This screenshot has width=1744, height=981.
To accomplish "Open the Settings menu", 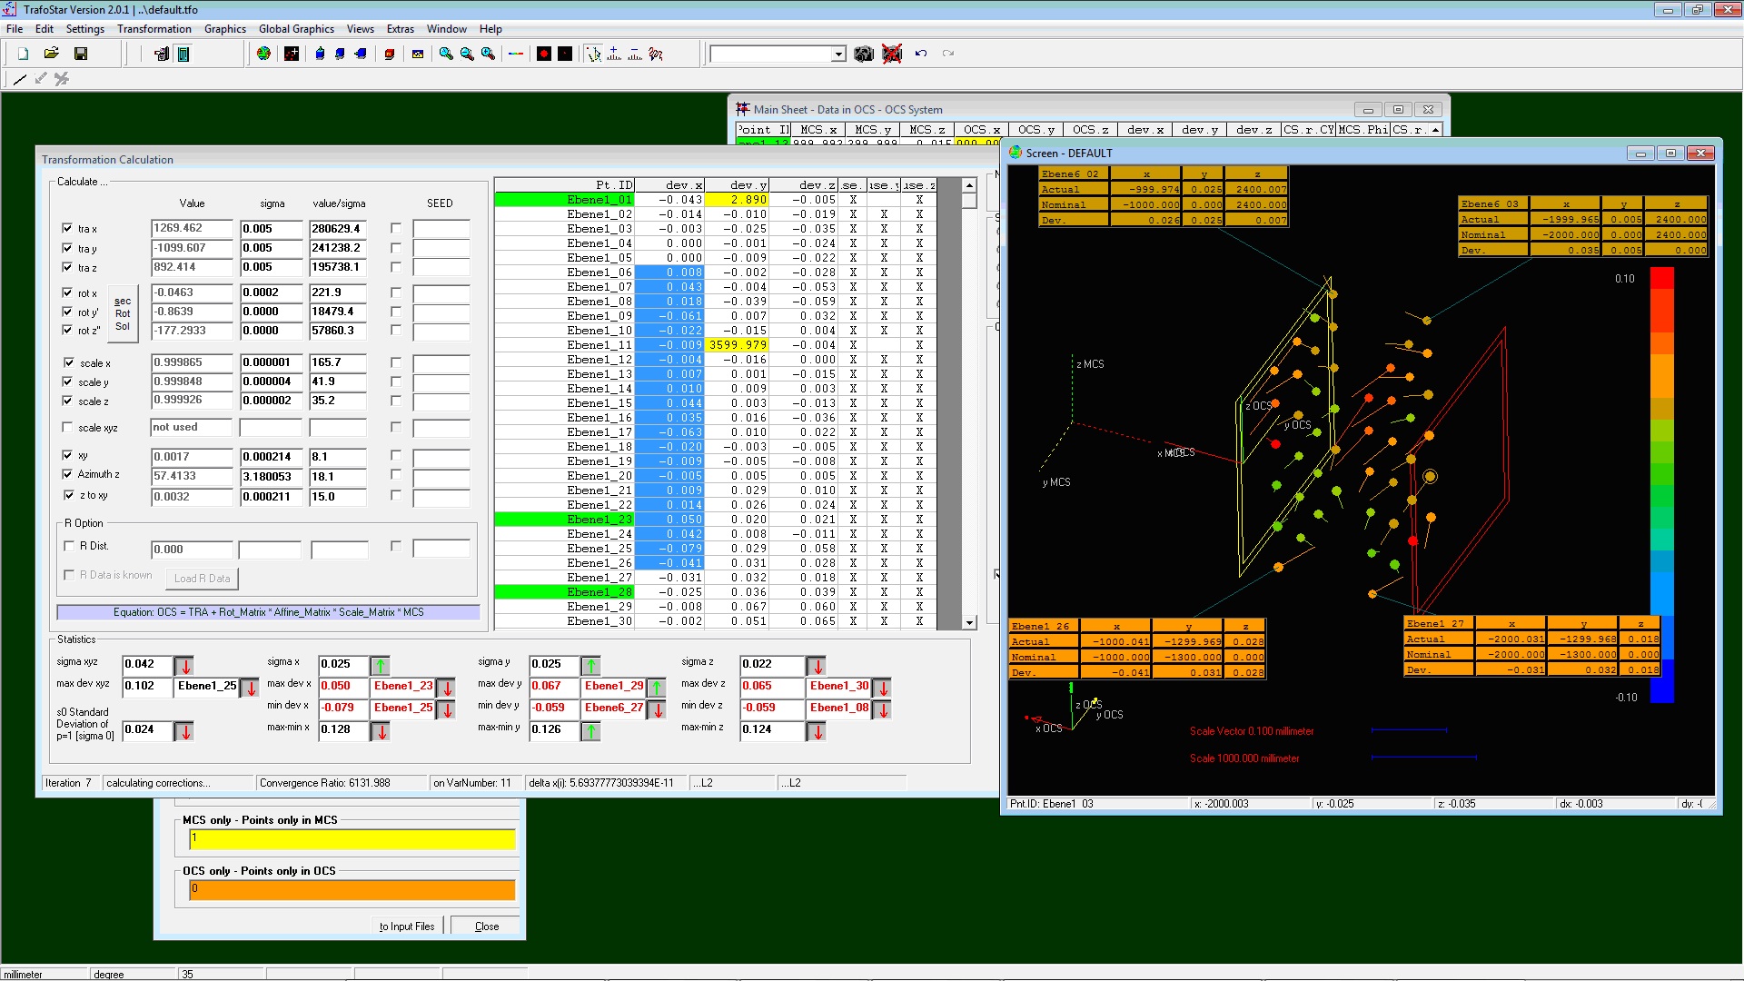I will coord(85,29).
